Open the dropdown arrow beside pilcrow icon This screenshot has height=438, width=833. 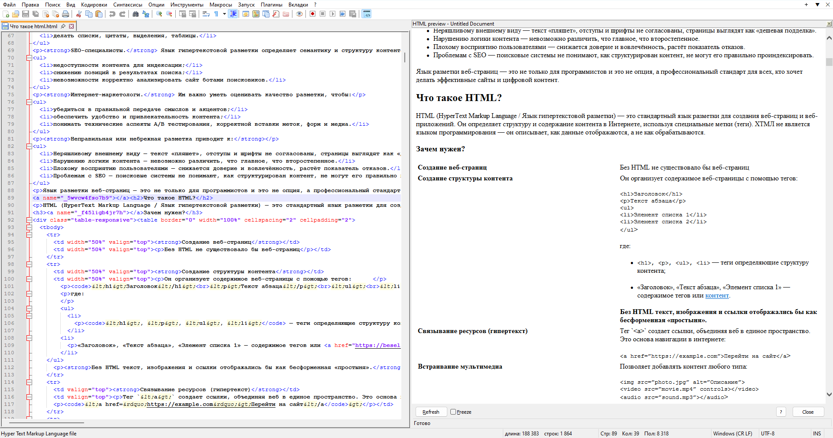tap(224, 14)
